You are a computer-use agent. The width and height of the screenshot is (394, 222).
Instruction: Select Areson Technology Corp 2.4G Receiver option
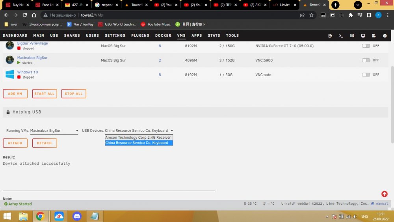(139, 137)
